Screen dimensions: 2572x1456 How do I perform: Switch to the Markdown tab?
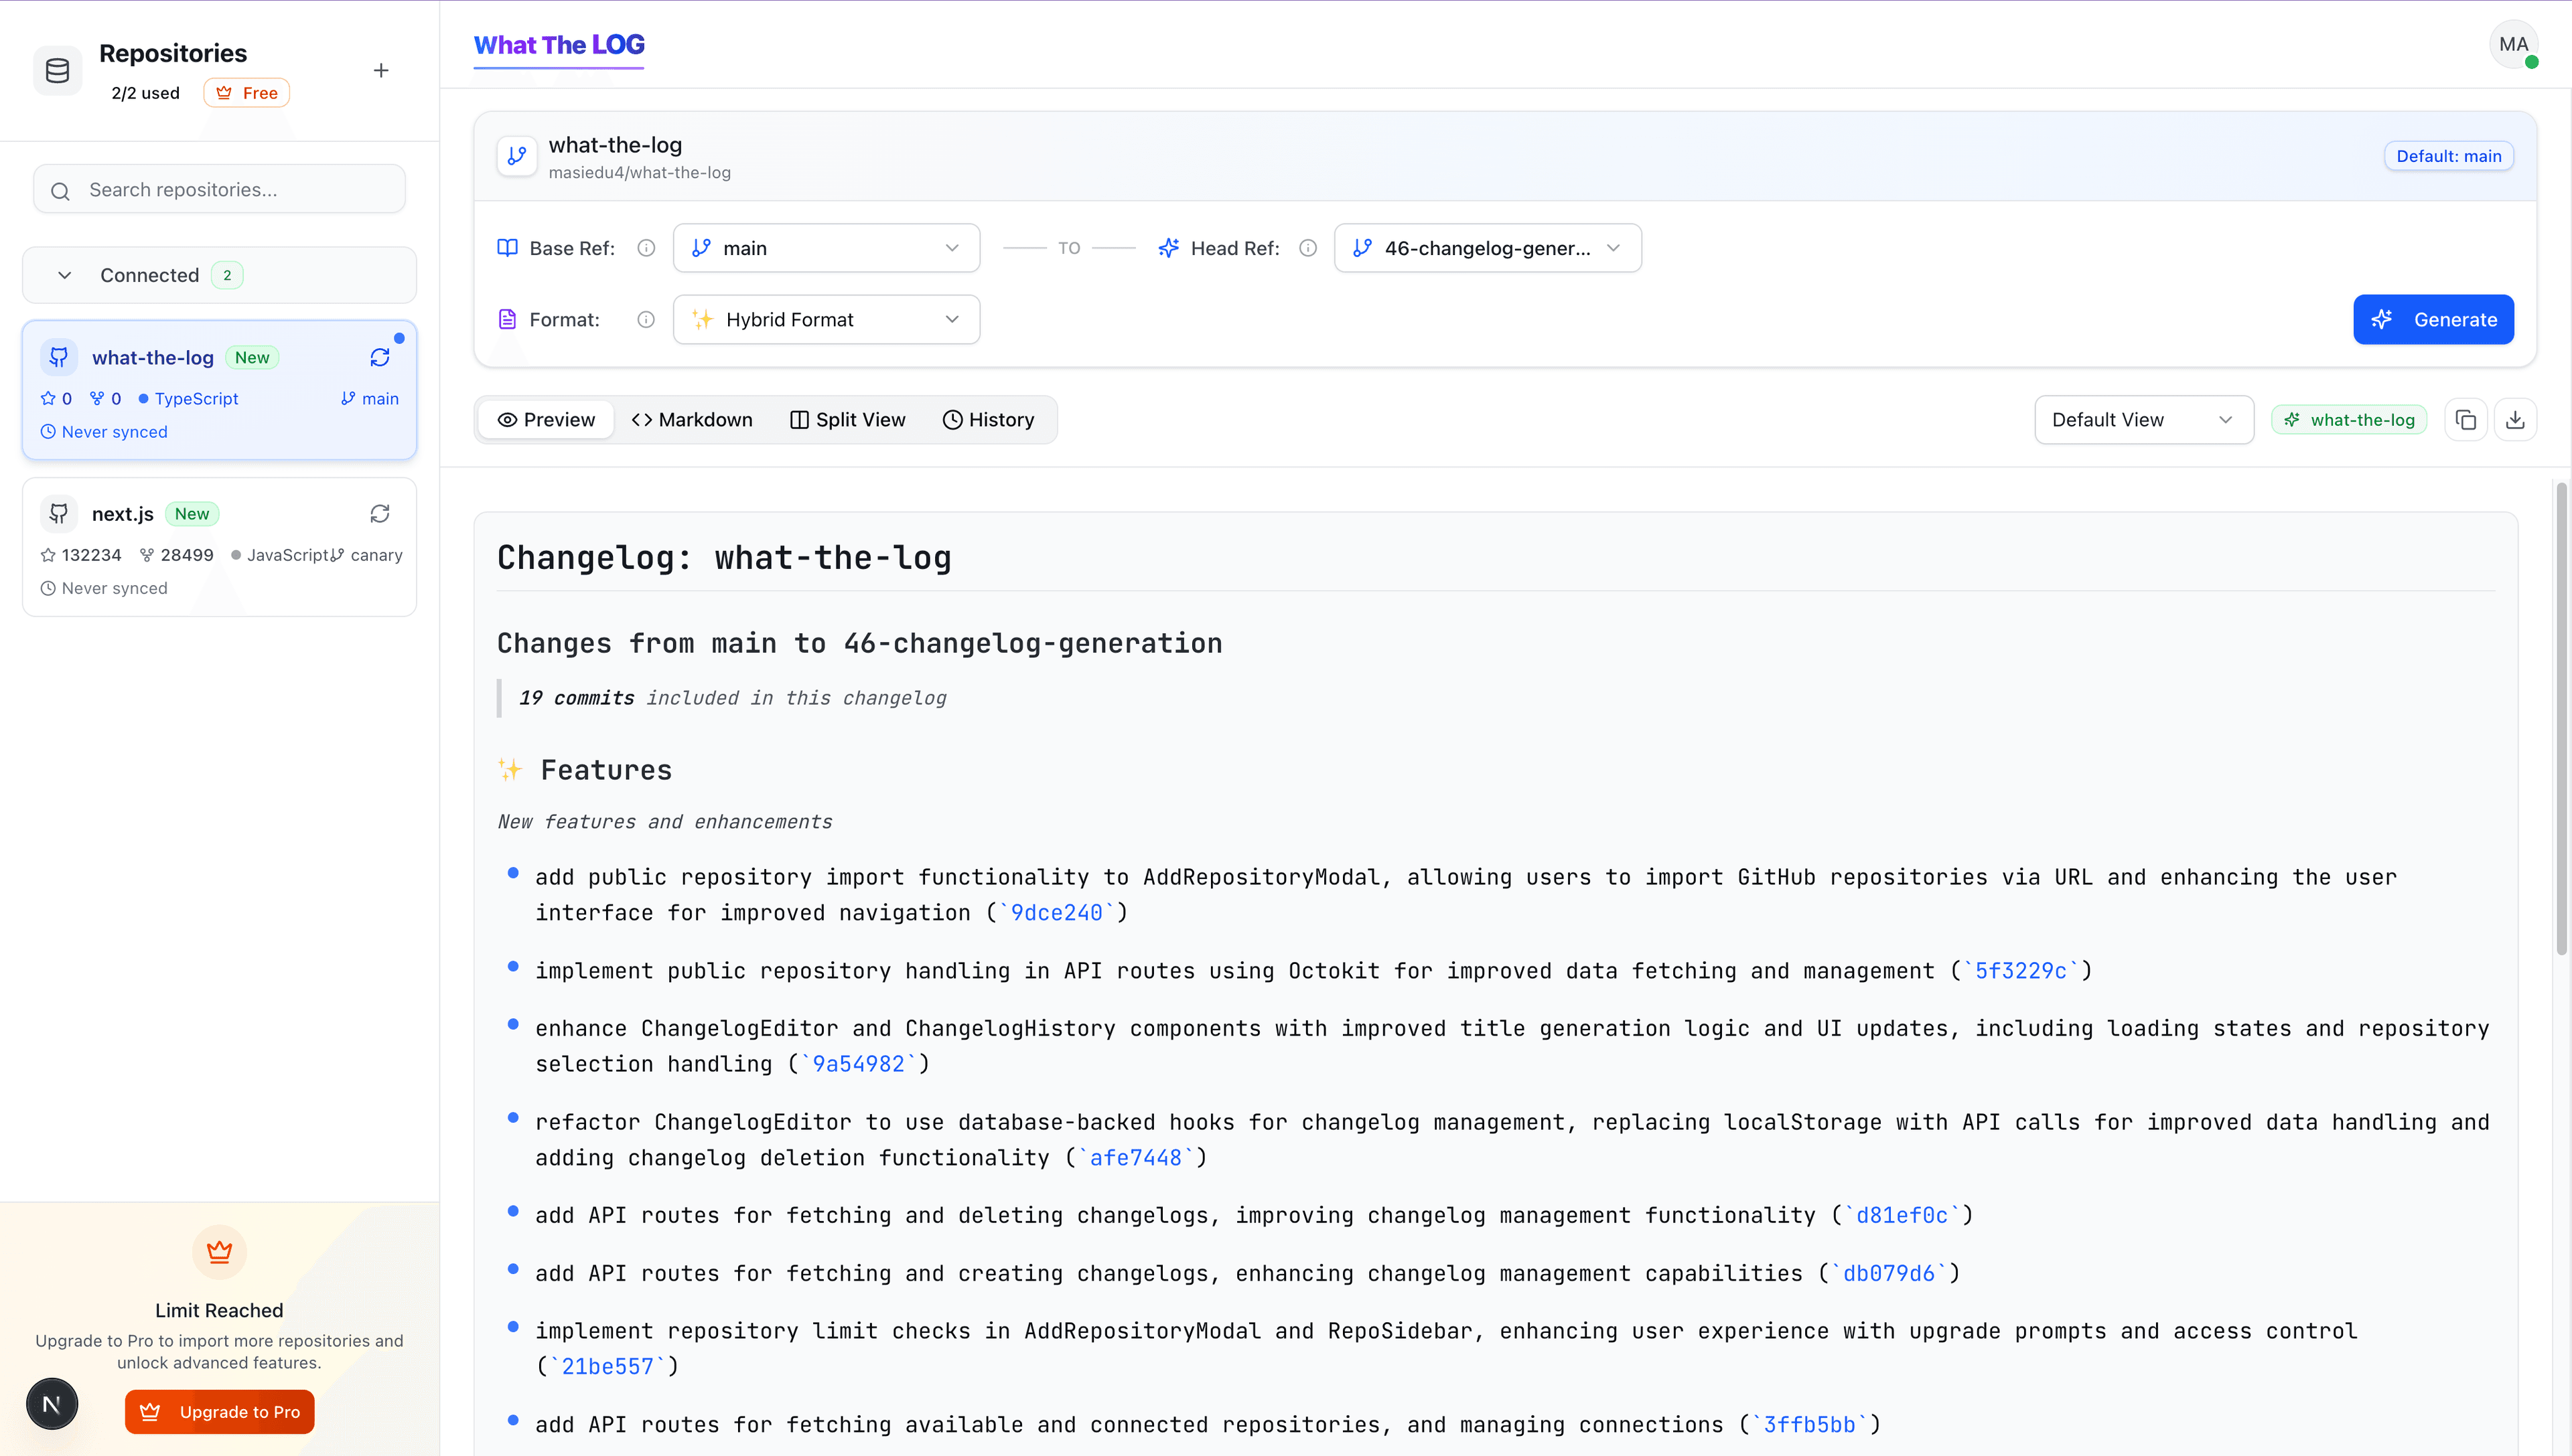coord(693,419)
